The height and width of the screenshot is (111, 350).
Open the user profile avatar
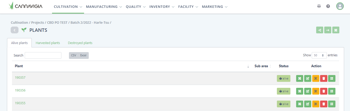pos(340,6)
